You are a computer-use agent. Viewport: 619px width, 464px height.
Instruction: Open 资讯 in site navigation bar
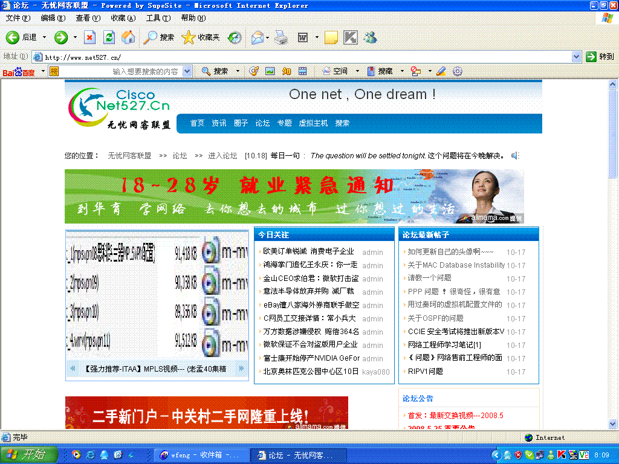(x=219, y=123)
